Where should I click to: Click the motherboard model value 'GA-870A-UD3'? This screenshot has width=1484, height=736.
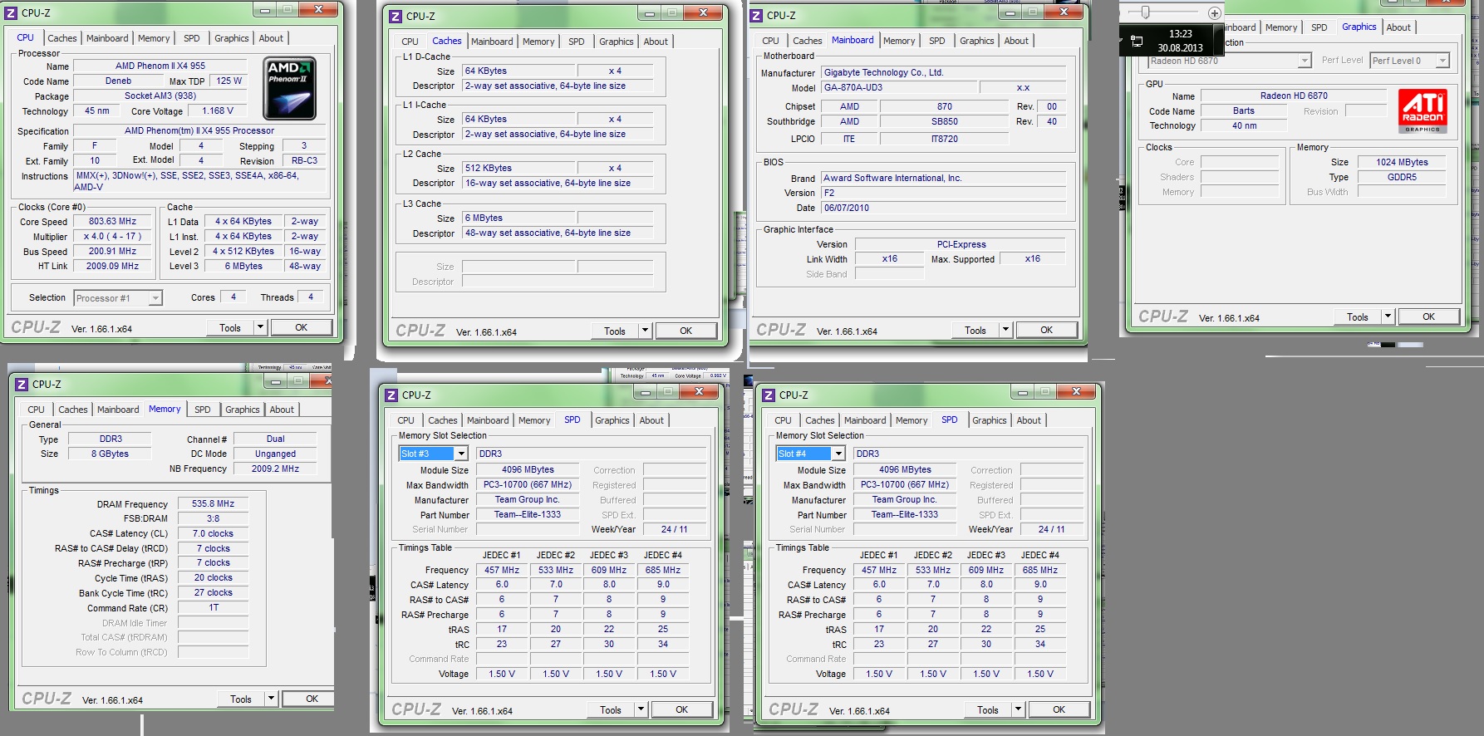click(898, 87)
